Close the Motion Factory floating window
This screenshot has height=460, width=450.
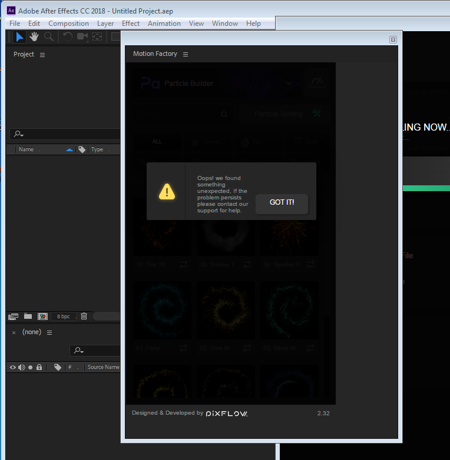393,39
